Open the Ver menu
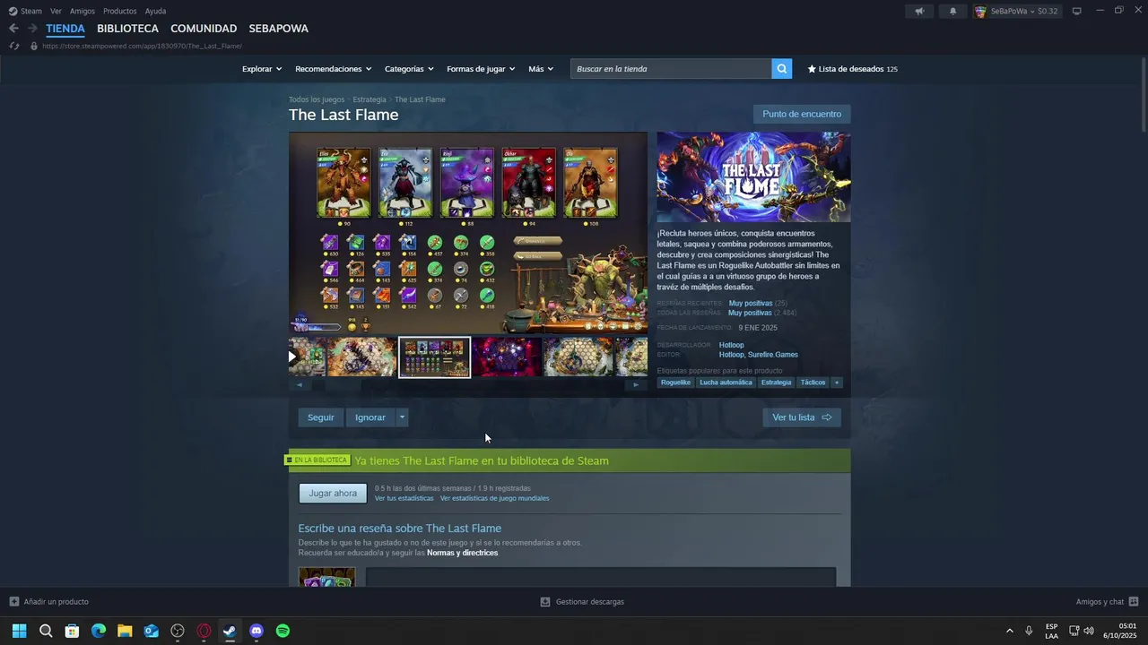 (56, 11)
